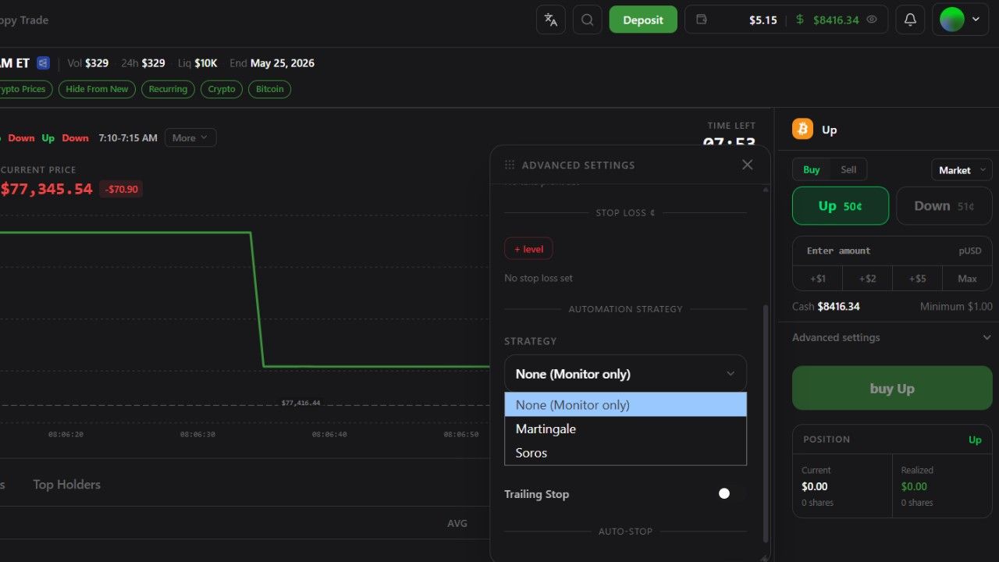Click the $8416.34 balance in header
This screenshot has width=999, height=562.
point(836,20)
